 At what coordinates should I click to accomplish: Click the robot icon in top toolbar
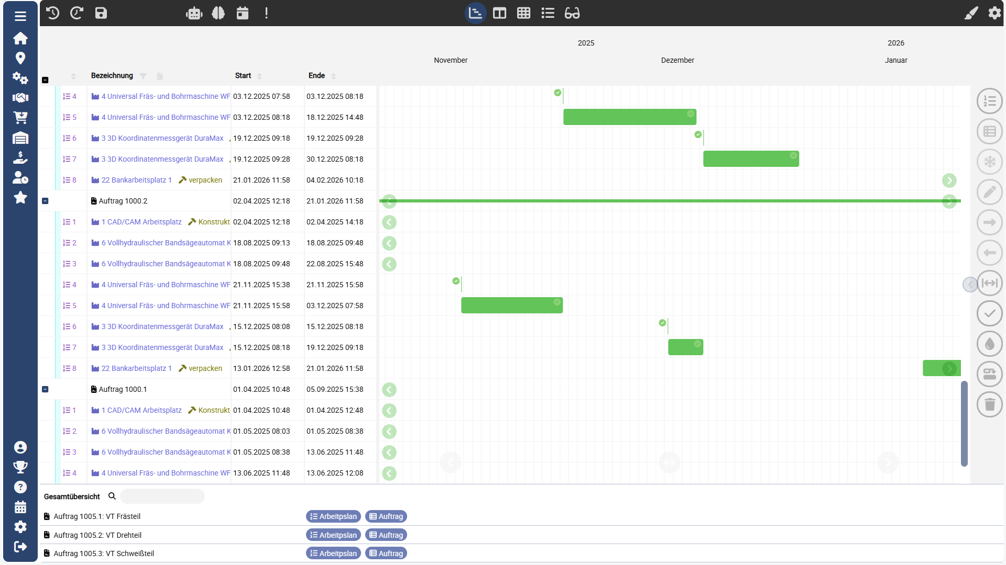coord(194,13)
